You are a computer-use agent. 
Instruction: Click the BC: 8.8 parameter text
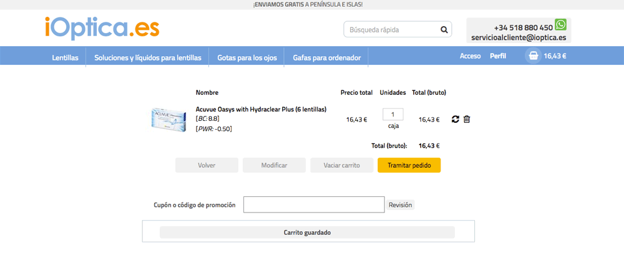coord(208,118)
